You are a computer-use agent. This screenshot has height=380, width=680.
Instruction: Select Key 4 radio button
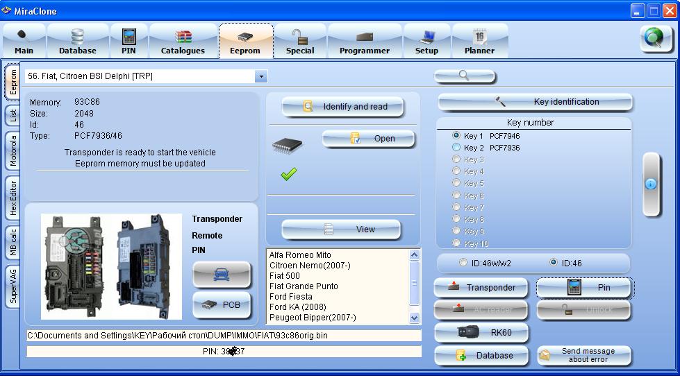[456, 171]
